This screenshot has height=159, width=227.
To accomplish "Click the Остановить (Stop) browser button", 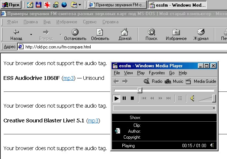I will (x=75, y=35).
